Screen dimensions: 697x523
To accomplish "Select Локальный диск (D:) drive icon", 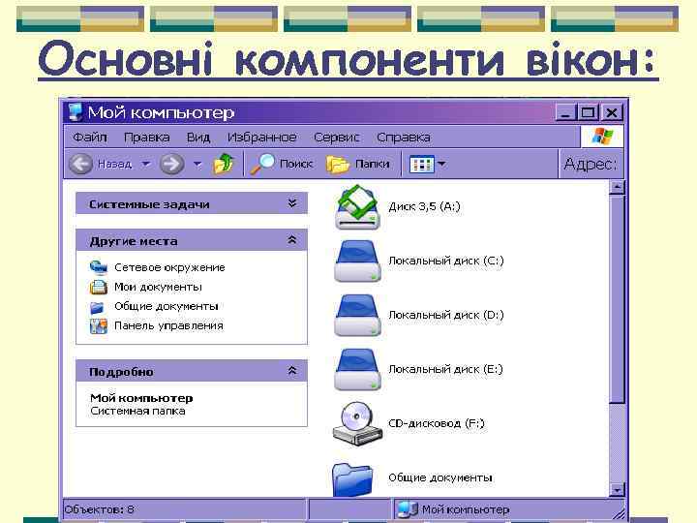I will point(357,315).
